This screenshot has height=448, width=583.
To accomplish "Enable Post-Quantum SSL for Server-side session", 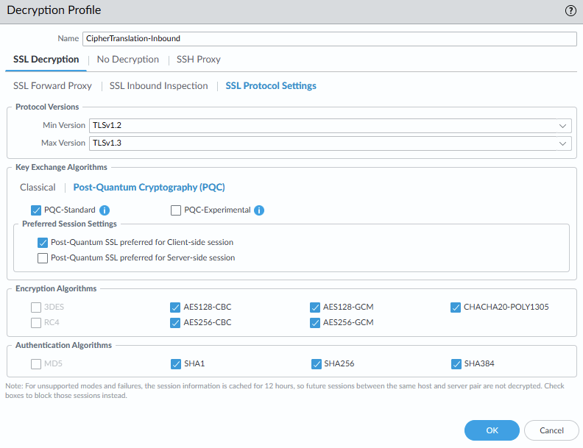I will (x=43, y=258).
